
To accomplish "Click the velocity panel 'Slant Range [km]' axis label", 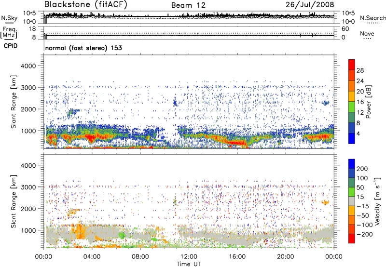I will click(14, 201).
